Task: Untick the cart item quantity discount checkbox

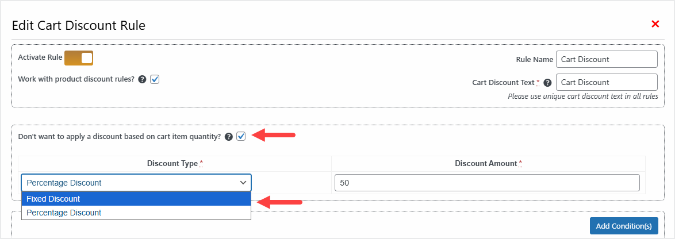Action: pos(241,136)
